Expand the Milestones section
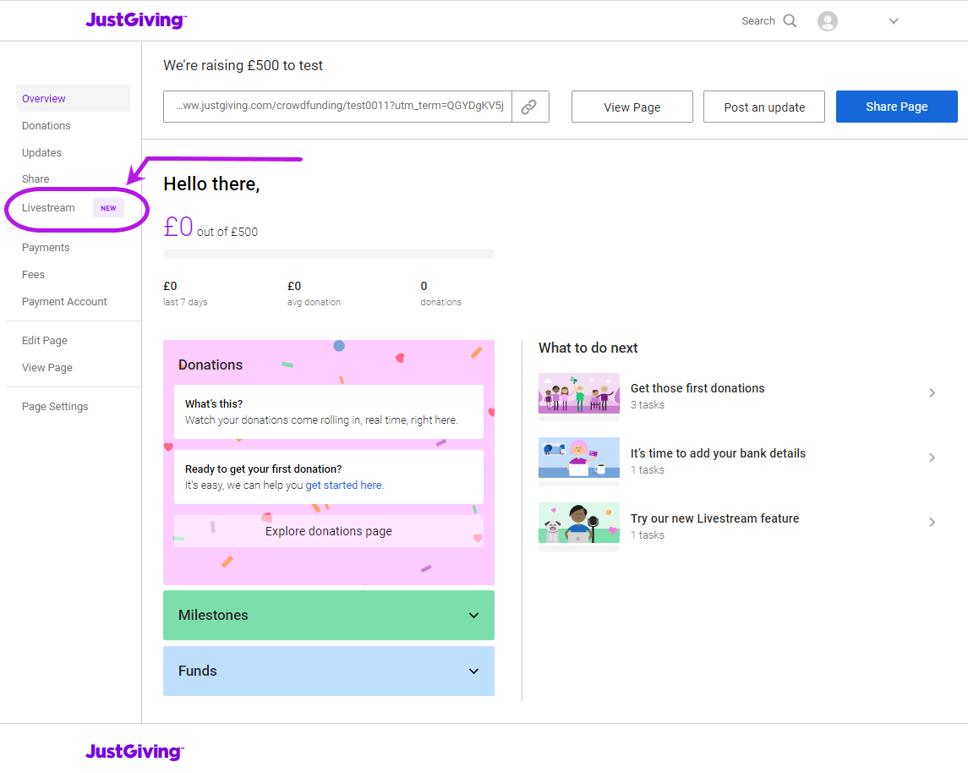The image size is (968, 773). 328,616
